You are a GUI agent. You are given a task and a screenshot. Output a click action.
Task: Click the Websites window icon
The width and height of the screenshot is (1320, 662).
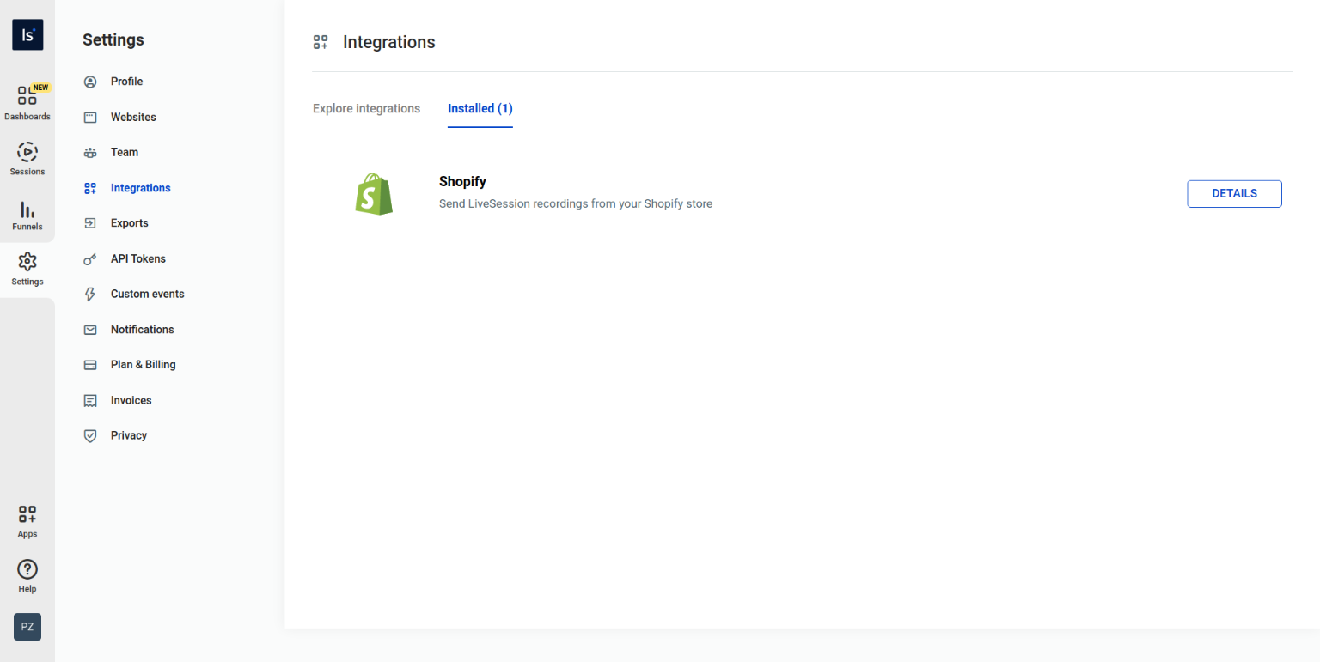click(x=90, y=117)
